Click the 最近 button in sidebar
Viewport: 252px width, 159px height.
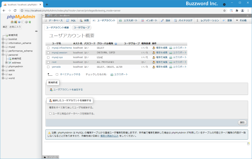[5, 27]
